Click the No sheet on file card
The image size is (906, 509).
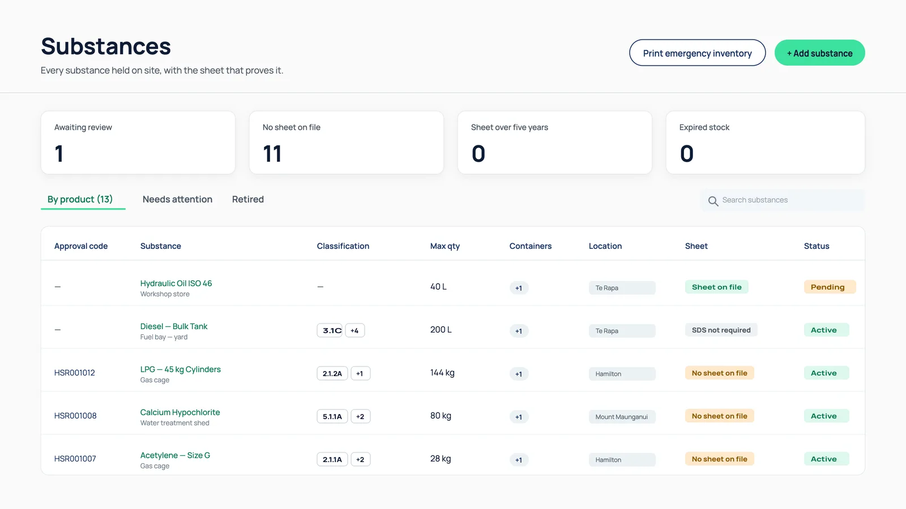point(347,143)
